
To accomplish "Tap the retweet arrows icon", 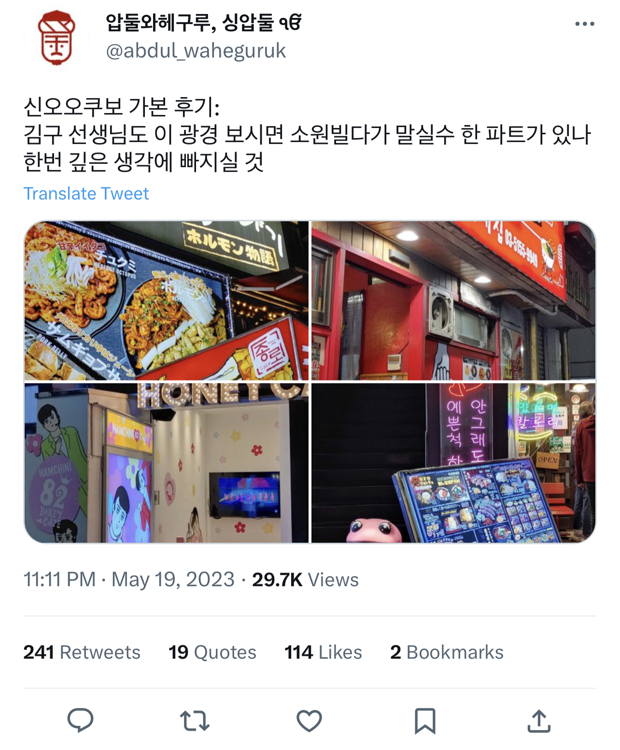I will coord(195,721).
